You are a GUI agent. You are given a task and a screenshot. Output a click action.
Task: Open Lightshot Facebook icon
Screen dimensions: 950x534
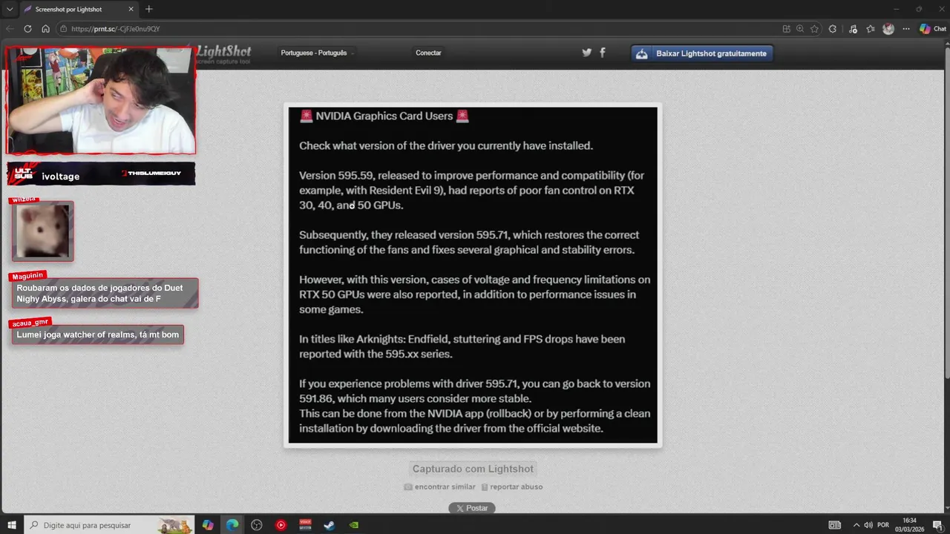tap(602, 53)
